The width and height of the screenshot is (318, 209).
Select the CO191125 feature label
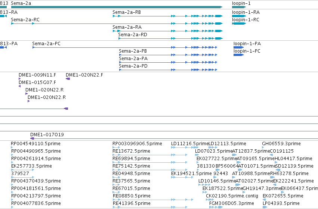click(282, 151)
